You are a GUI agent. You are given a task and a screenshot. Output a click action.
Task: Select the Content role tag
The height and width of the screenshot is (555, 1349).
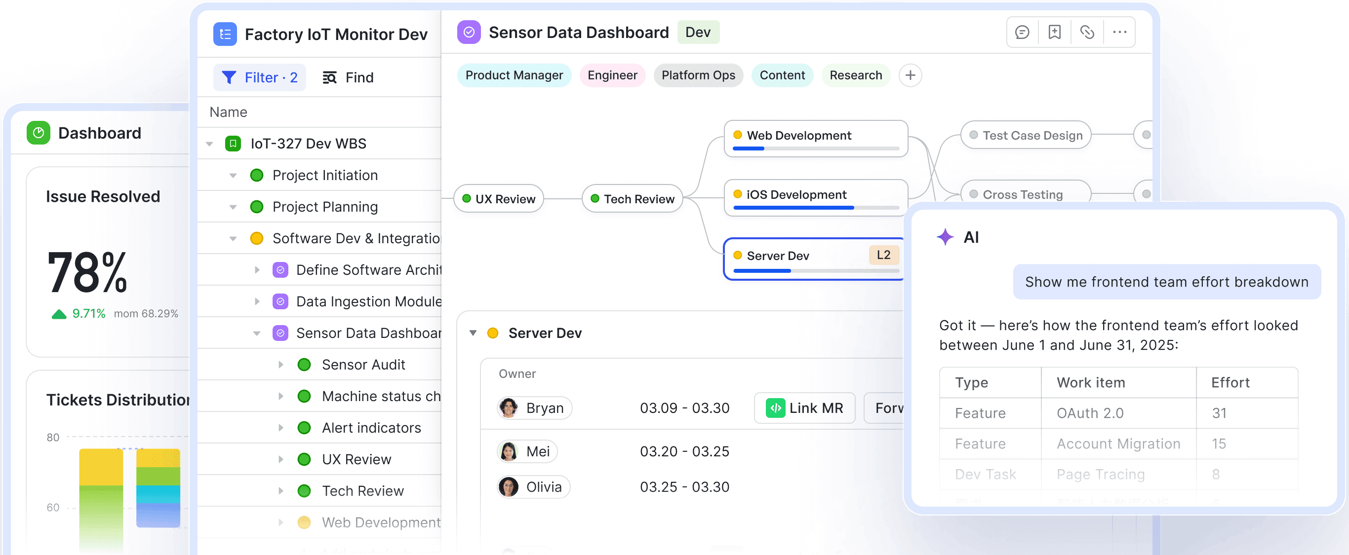[x=782, y=75]
